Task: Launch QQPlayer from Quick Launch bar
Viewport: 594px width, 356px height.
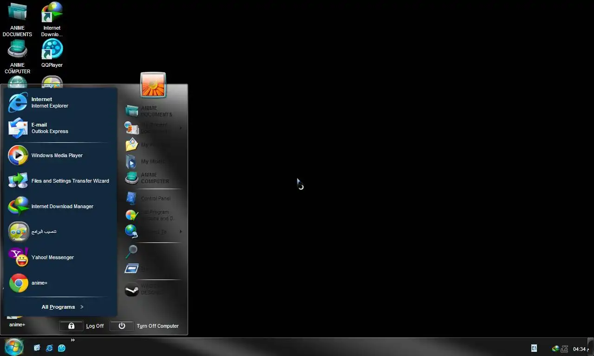Action: [x=62, y=348]
